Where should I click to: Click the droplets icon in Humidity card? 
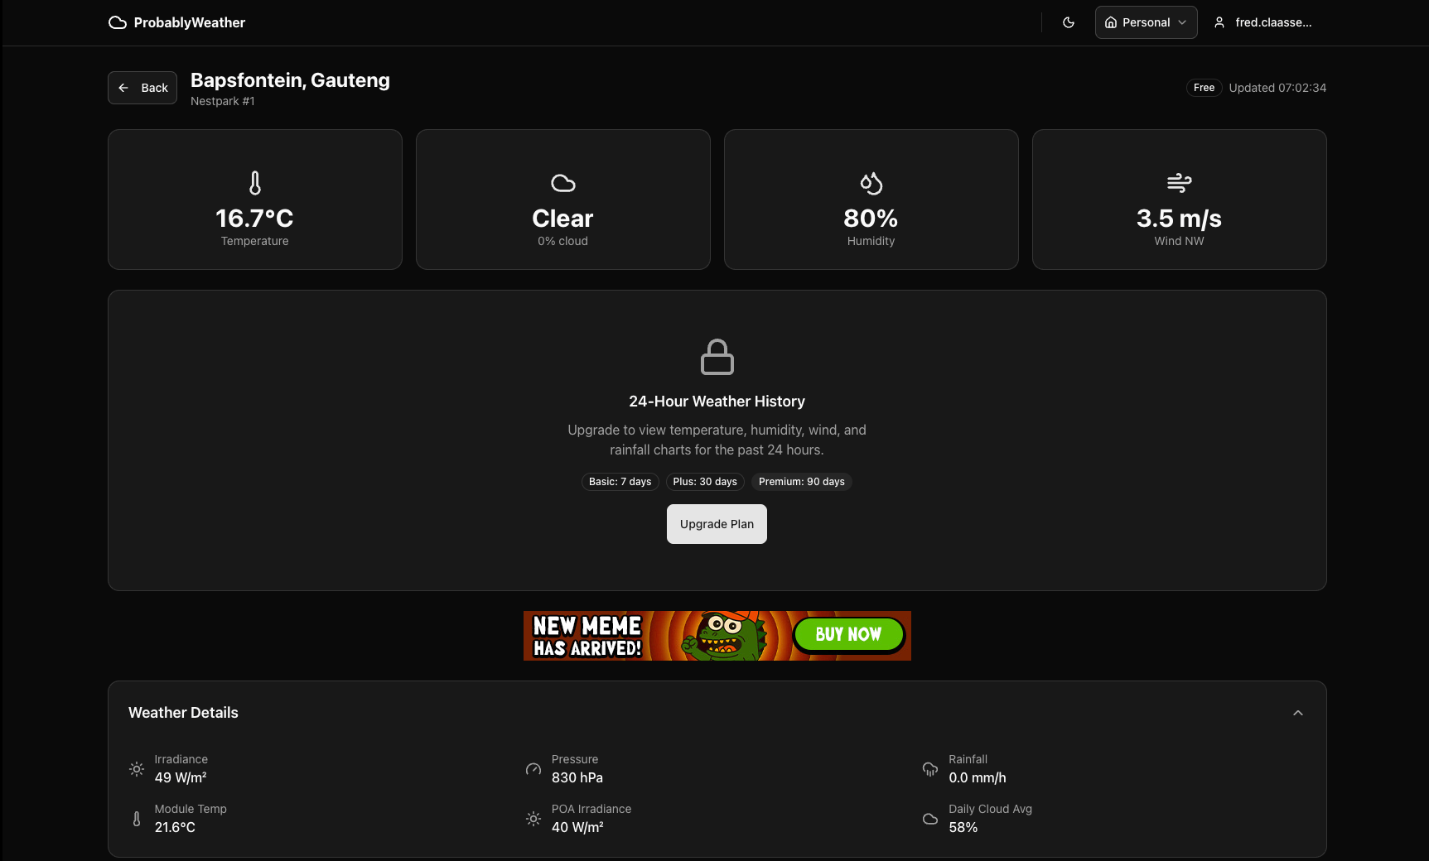point(871,183)
